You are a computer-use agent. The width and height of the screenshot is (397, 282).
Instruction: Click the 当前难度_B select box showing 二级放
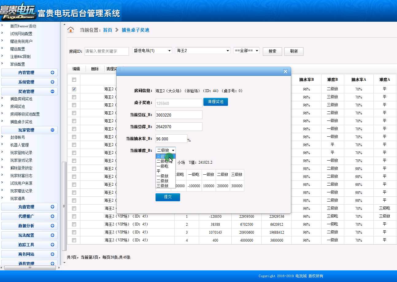[166, 150]
